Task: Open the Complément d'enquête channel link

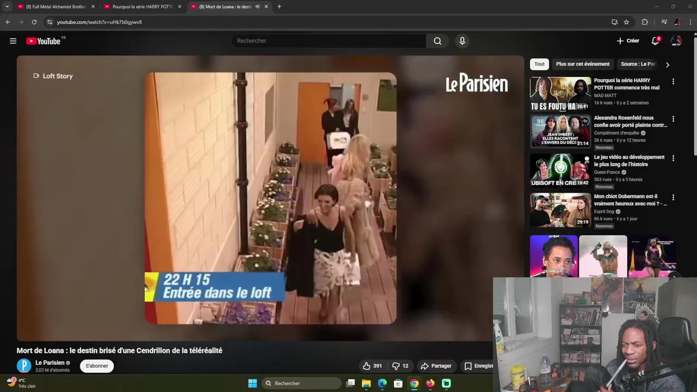Action: pos(617,133)
